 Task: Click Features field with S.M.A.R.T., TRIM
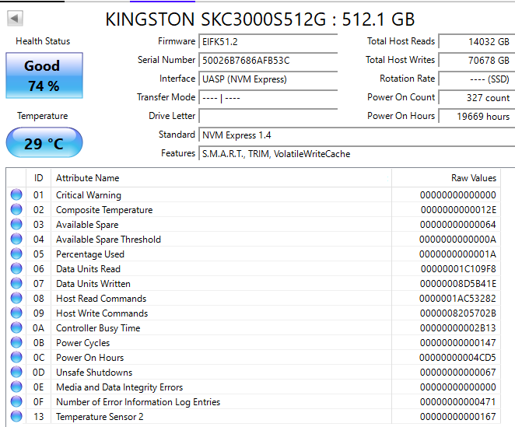click(357, 154)
